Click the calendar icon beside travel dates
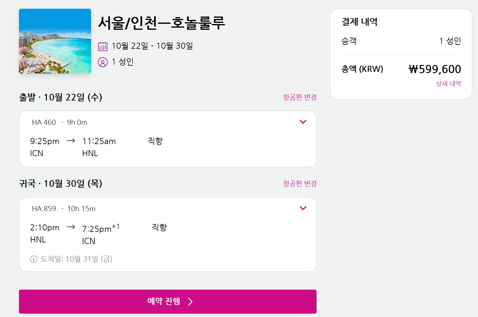Screen dimensions: 478x317 click(x=103, y=46)
